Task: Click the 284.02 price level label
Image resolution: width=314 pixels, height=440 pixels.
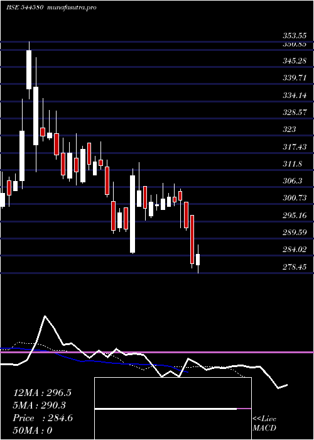Action: click(294, 250)
